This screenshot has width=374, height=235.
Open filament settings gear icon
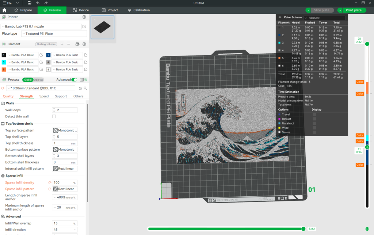pos(84,44)
